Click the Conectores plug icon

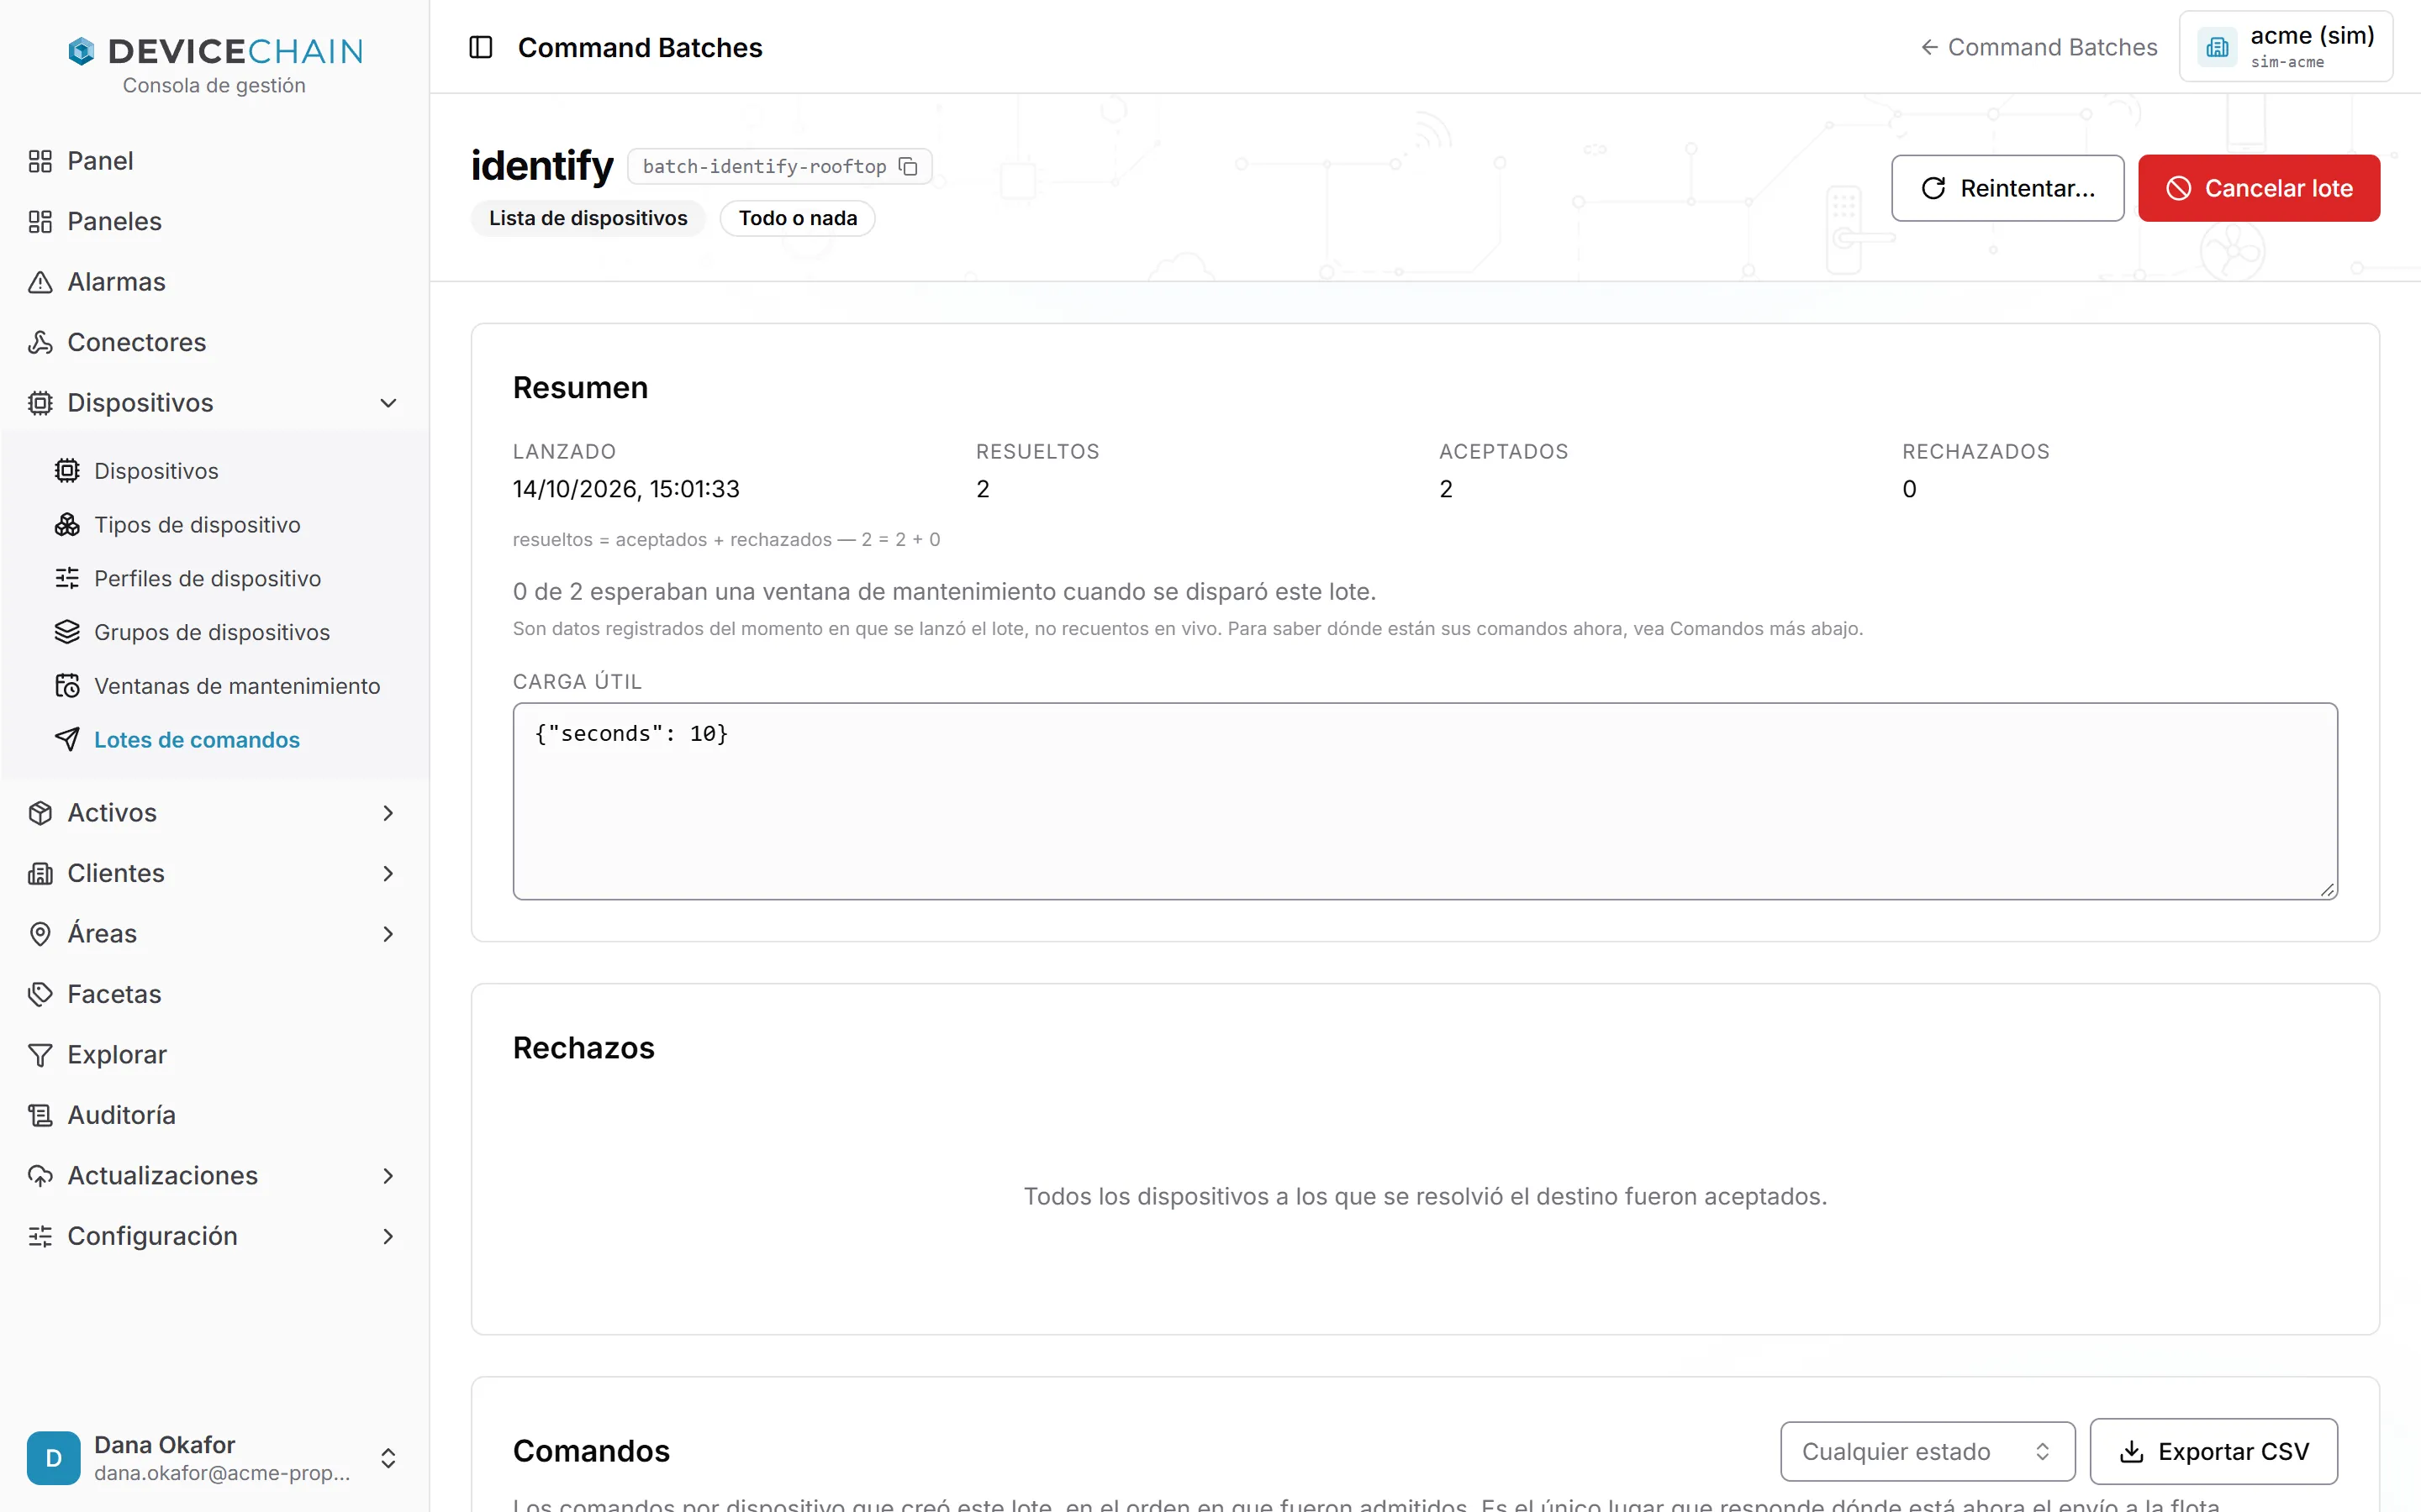[x=40, y=342]
